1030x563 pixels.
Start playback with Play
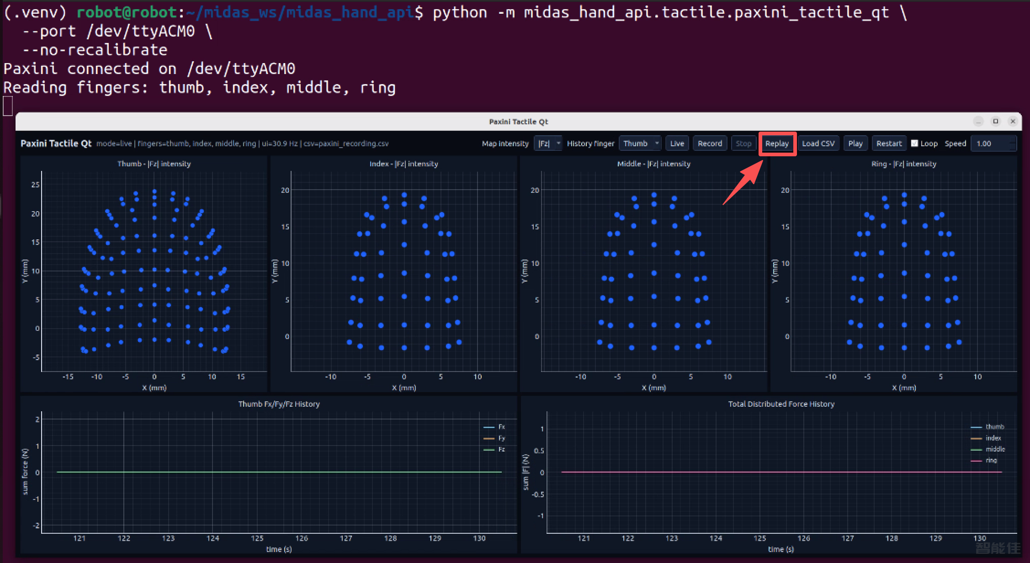pos(855,143)
